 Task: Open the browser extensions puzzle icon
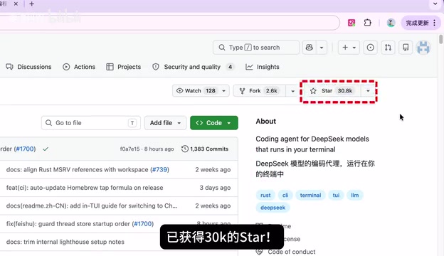368,23
